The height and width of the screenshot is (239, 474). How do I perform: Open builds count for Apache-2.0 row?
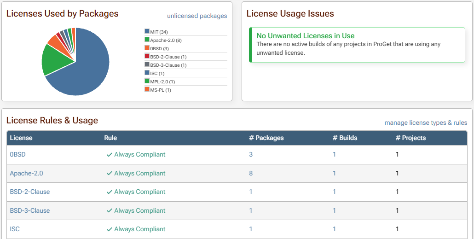335,173
